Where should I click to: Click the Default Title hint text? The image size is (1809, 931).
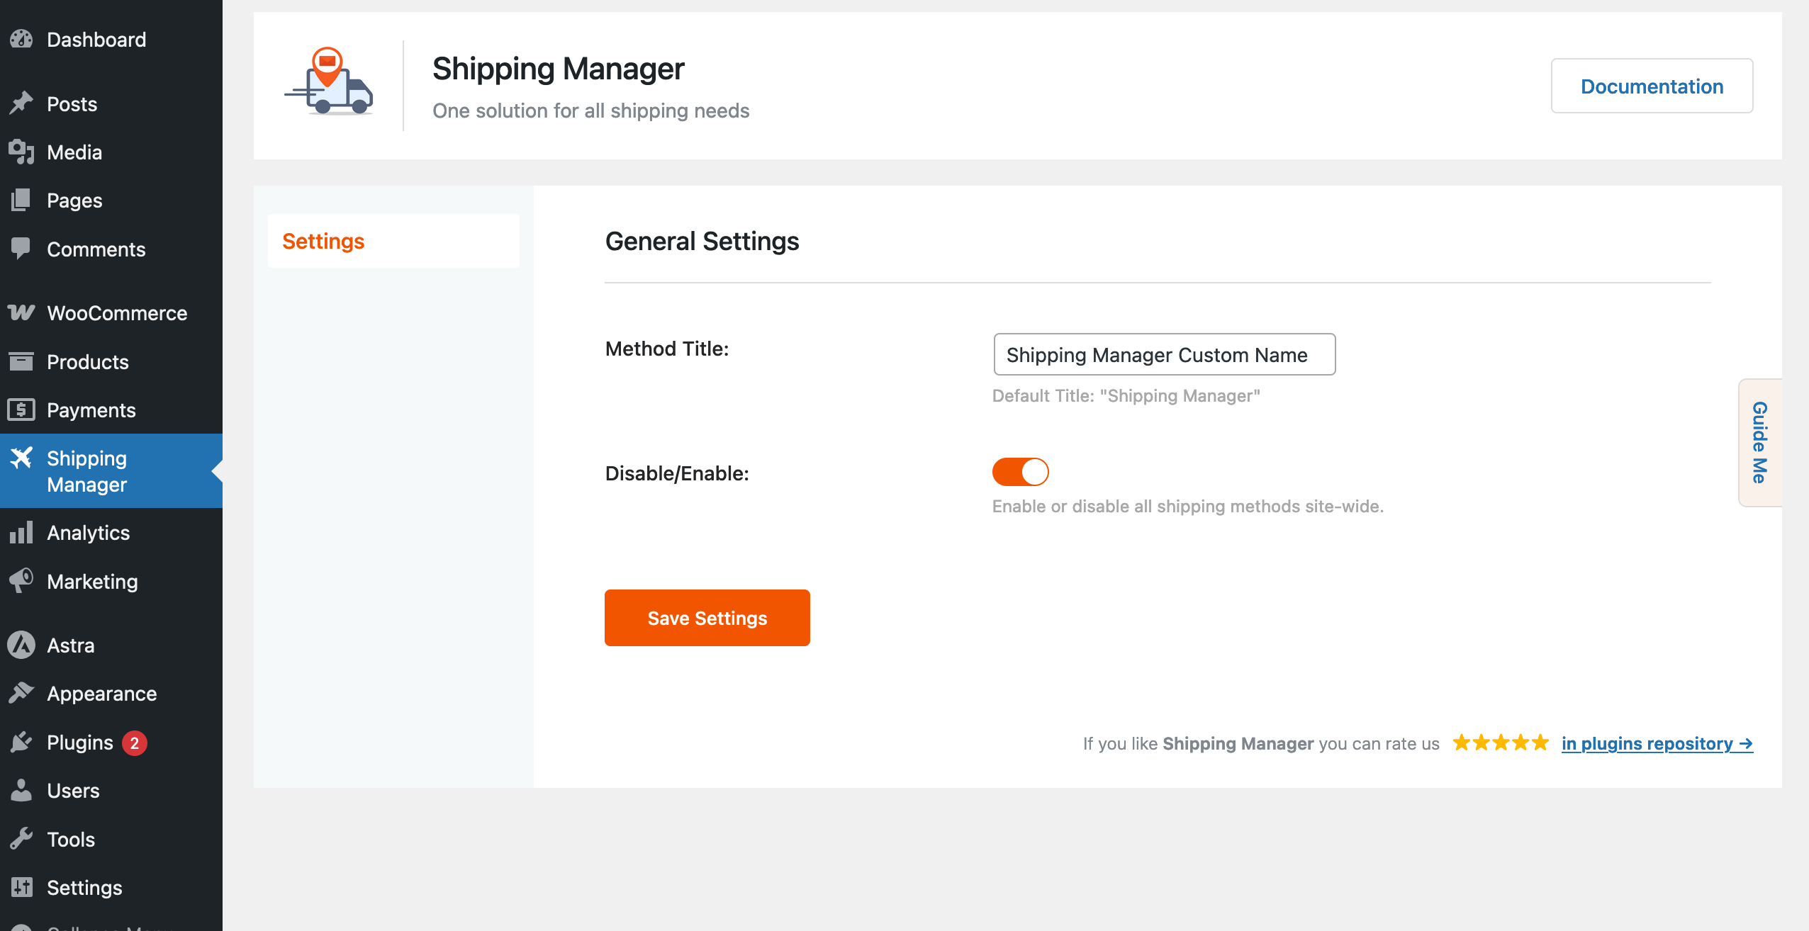coord(1126,395)
